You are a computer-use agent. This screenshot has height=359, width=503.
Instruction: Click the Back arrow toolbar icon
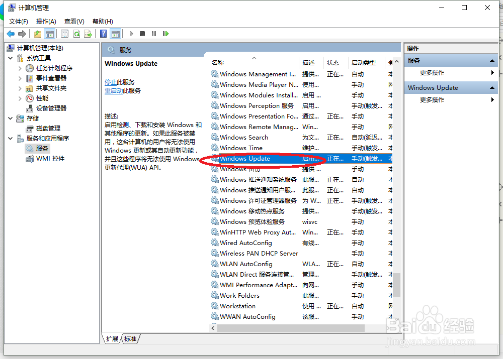point(11,34)
